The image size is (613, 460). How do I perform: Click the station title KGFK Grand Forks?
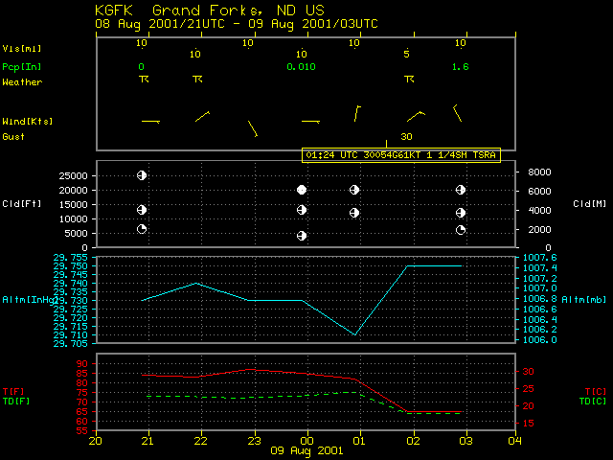point(210,11)
